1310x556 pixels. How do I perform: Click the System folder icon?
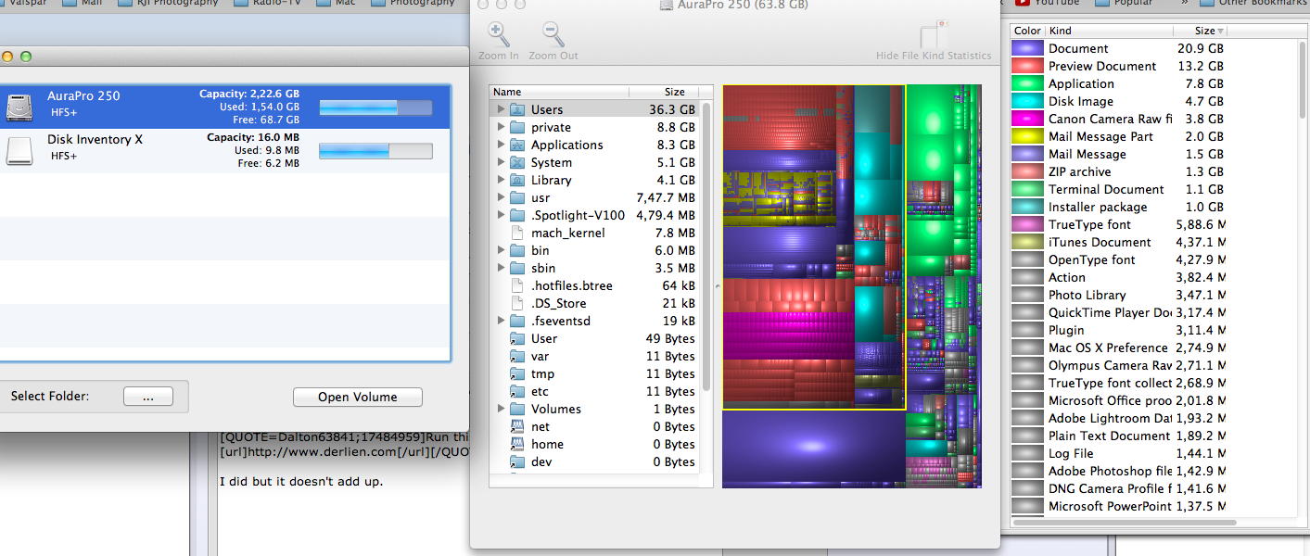pos(517,162)
